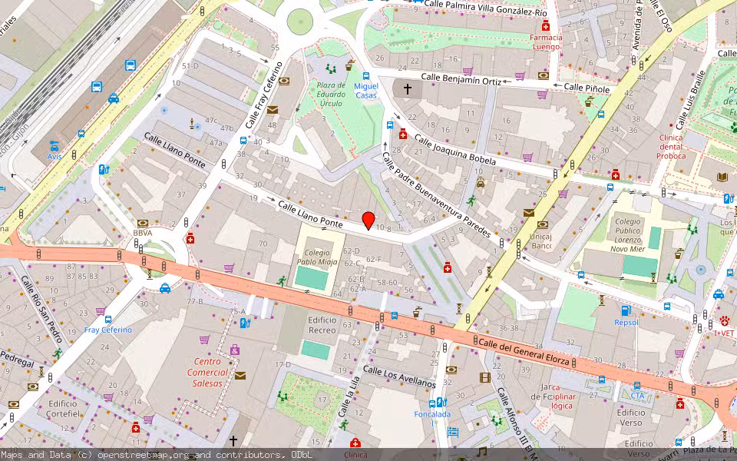Click the Calle Palmira Villa González-Río label
Image resolution: width=737 pixels, height=461 pixels.
485,7
